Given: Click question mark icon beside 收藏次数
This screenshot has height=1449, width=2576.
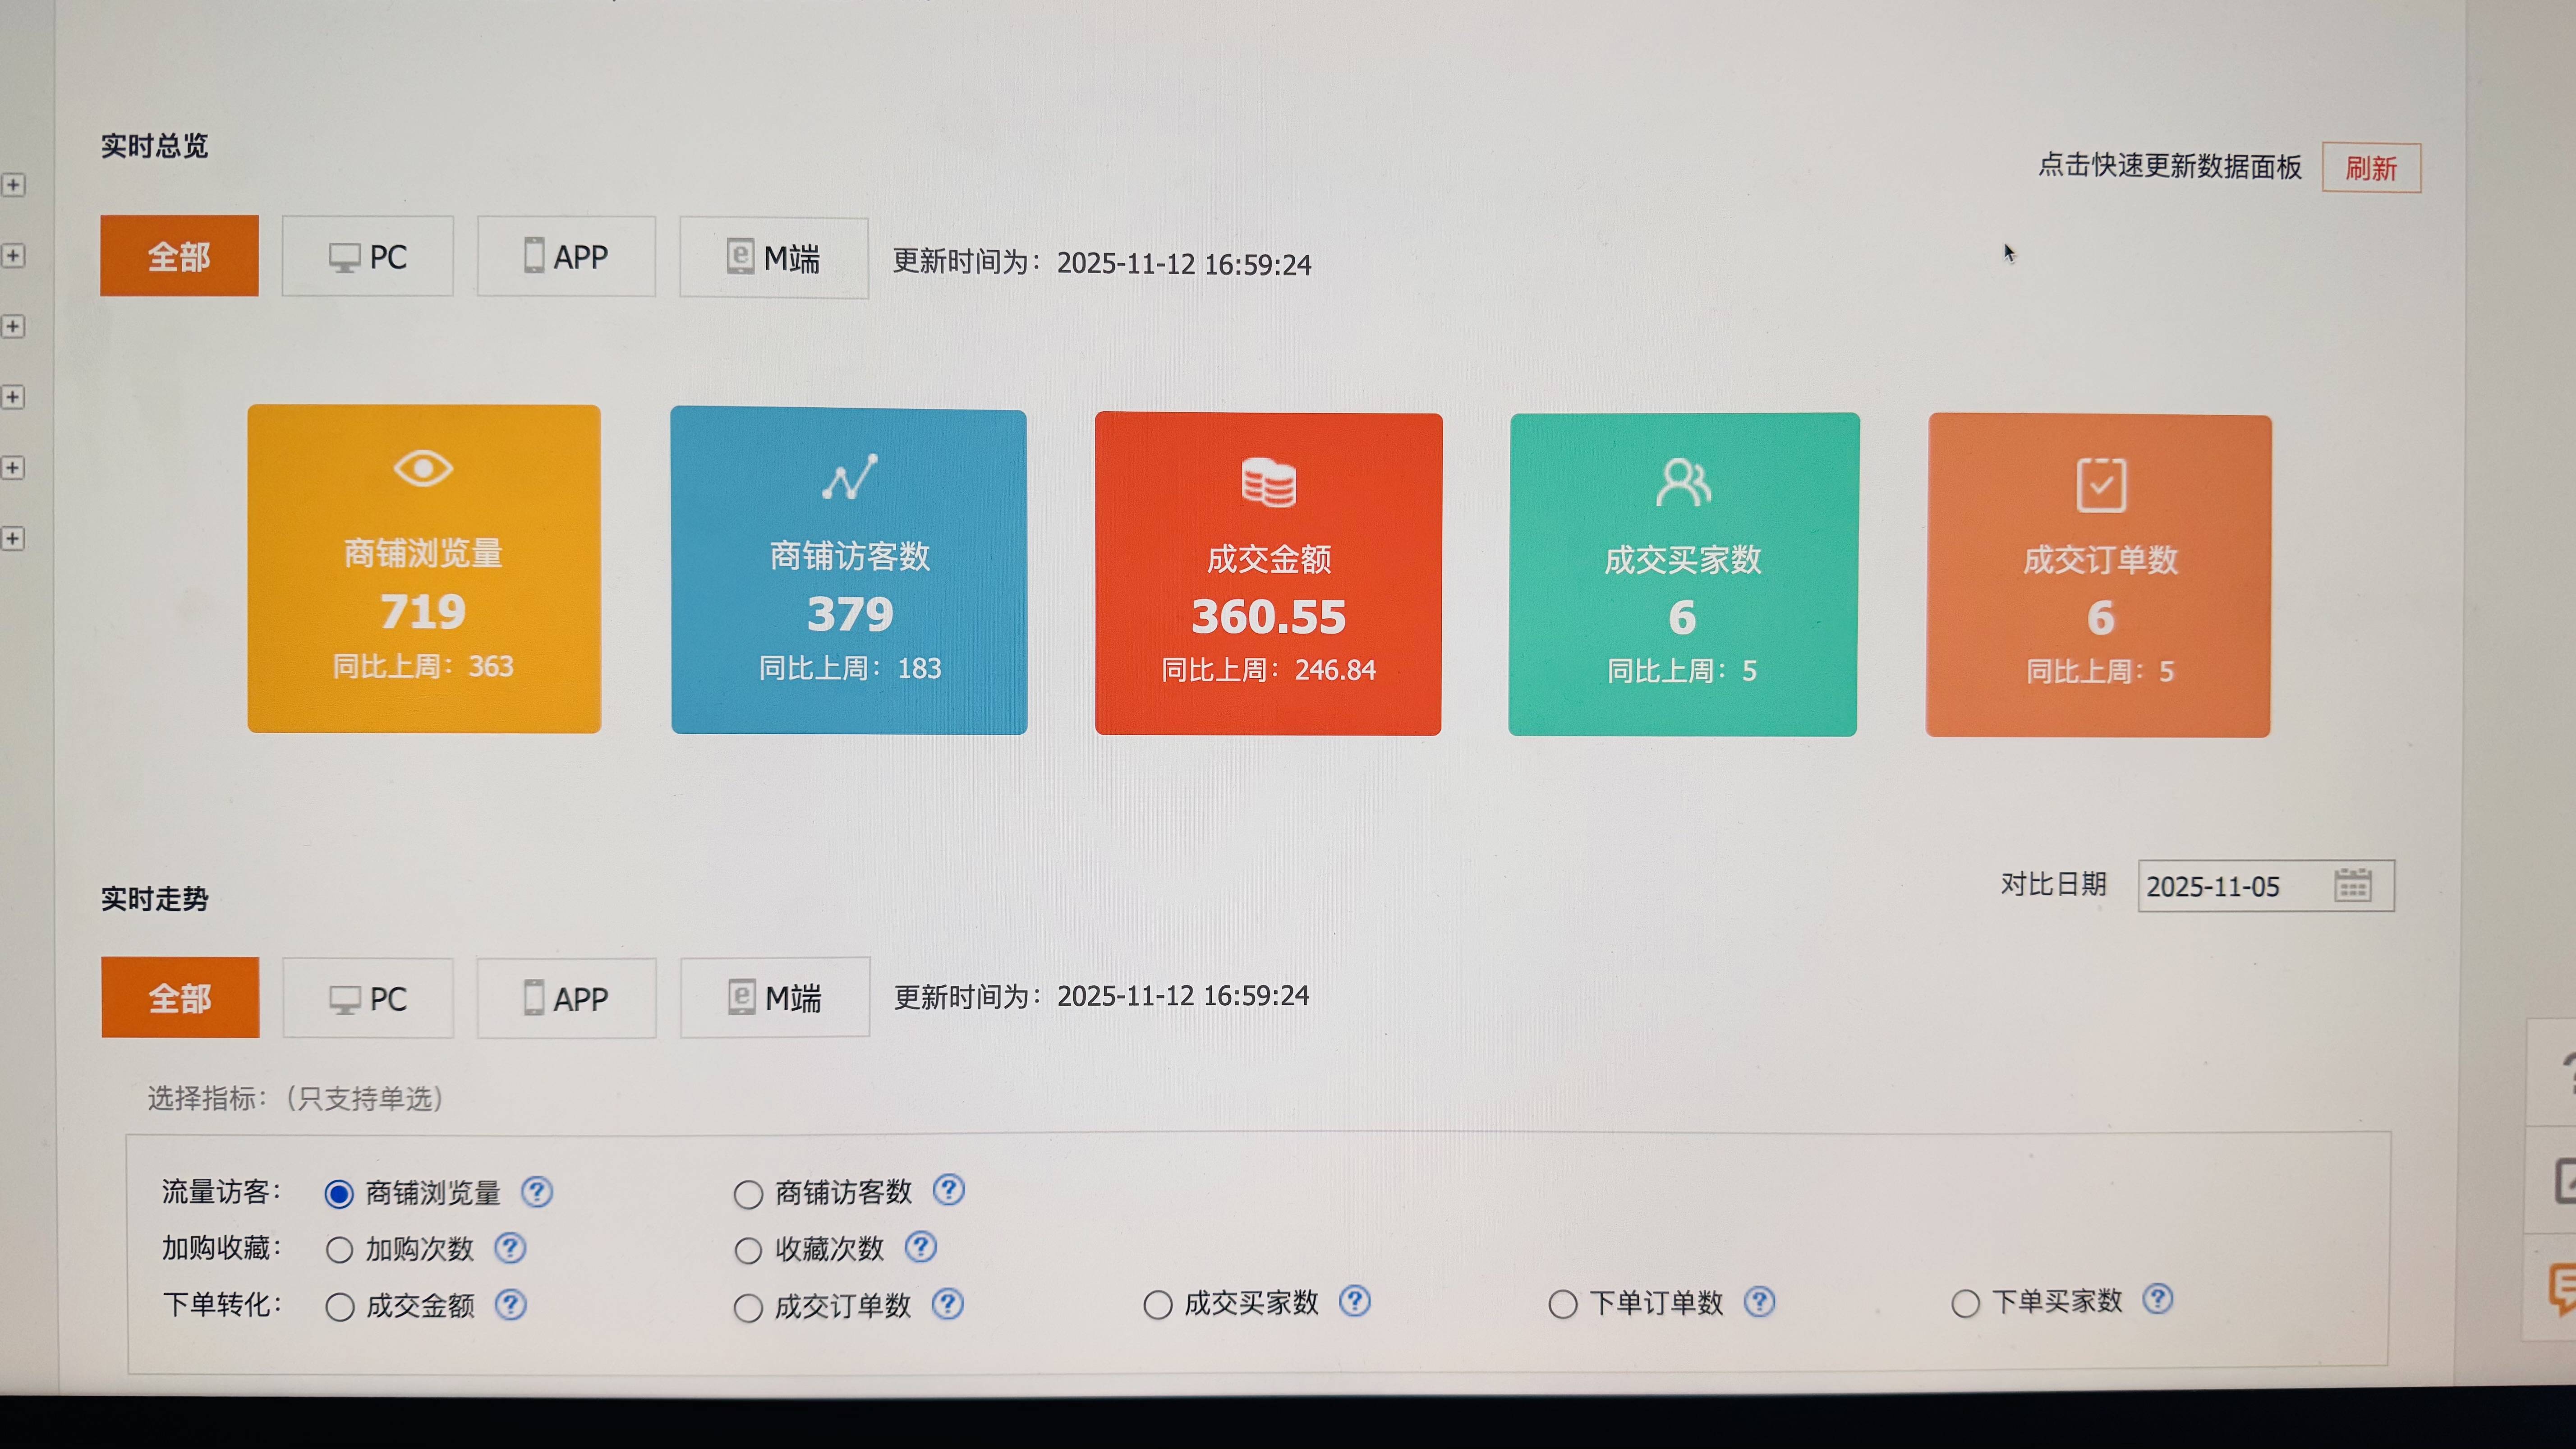Looking at the screenshot, I should 920,1247.
